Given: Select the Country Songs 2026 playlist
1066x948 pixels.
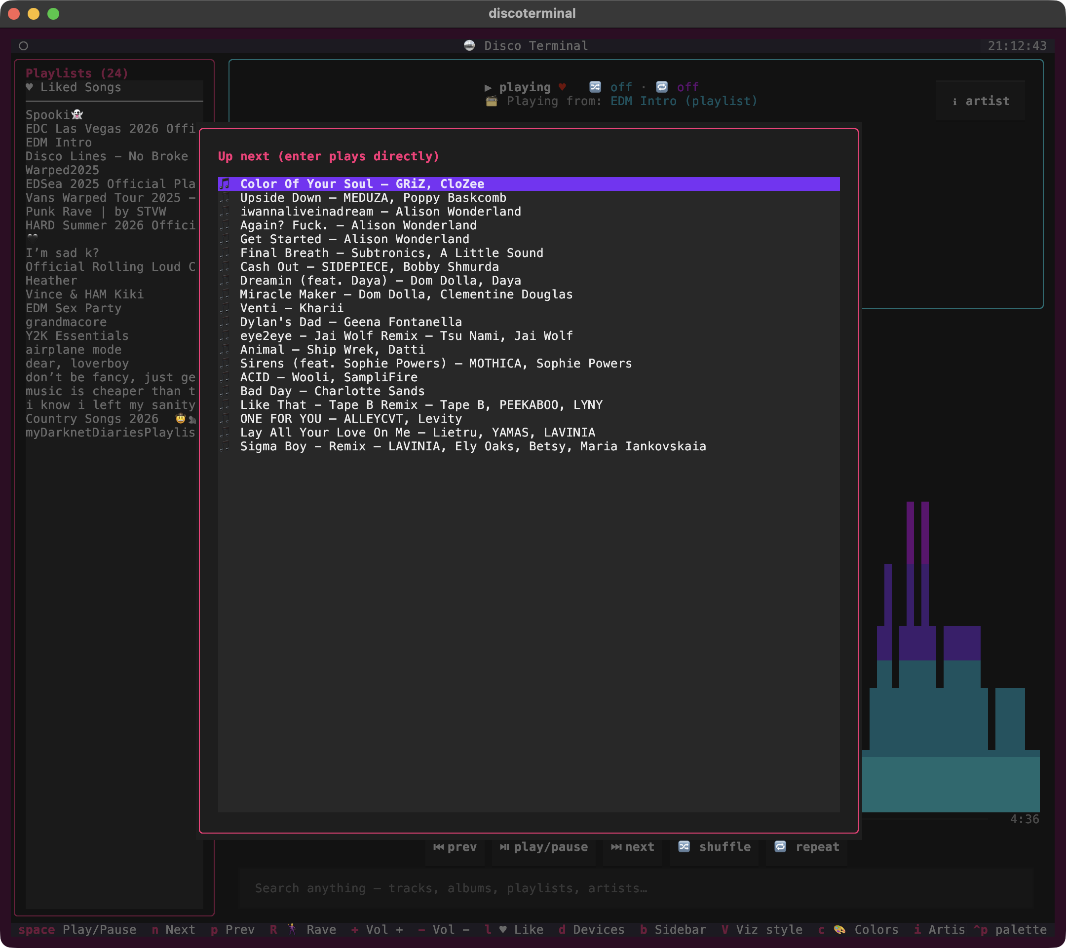Looking at the screenshot, I should pyautogui.click(x=114, y=418).
